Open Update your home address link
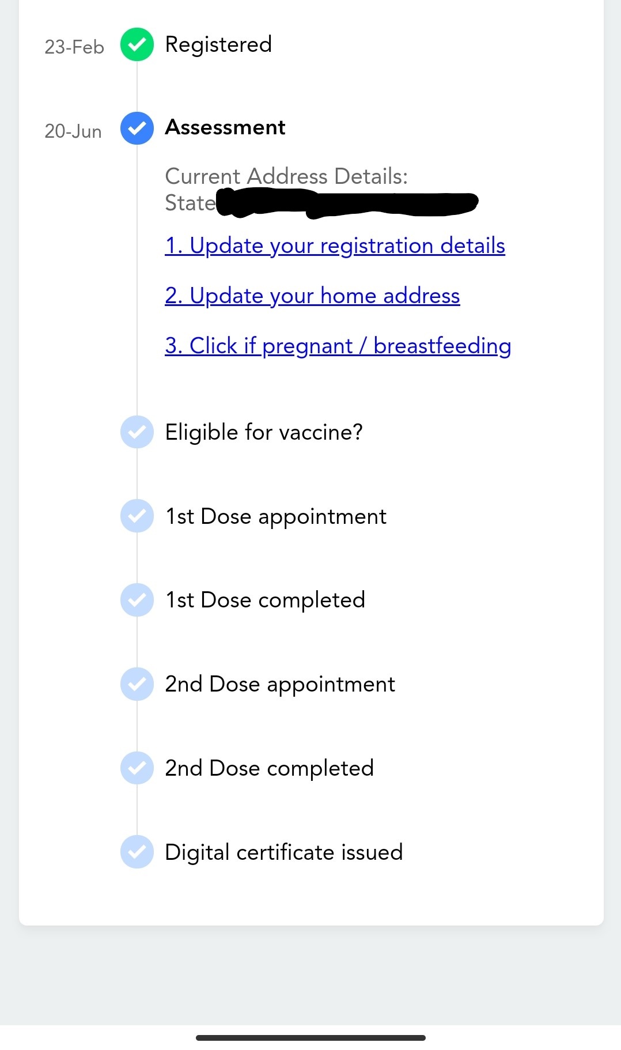The width and height of the screenshot is (621, 1050). tap(312, 296)
